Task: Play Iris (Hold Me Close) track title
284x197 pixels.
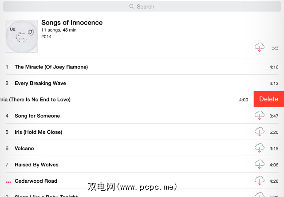Action: pyautogui.click(x=38, y=132)
